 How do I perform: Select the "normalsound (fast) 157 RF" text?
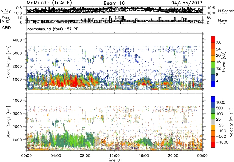[53, 29]
